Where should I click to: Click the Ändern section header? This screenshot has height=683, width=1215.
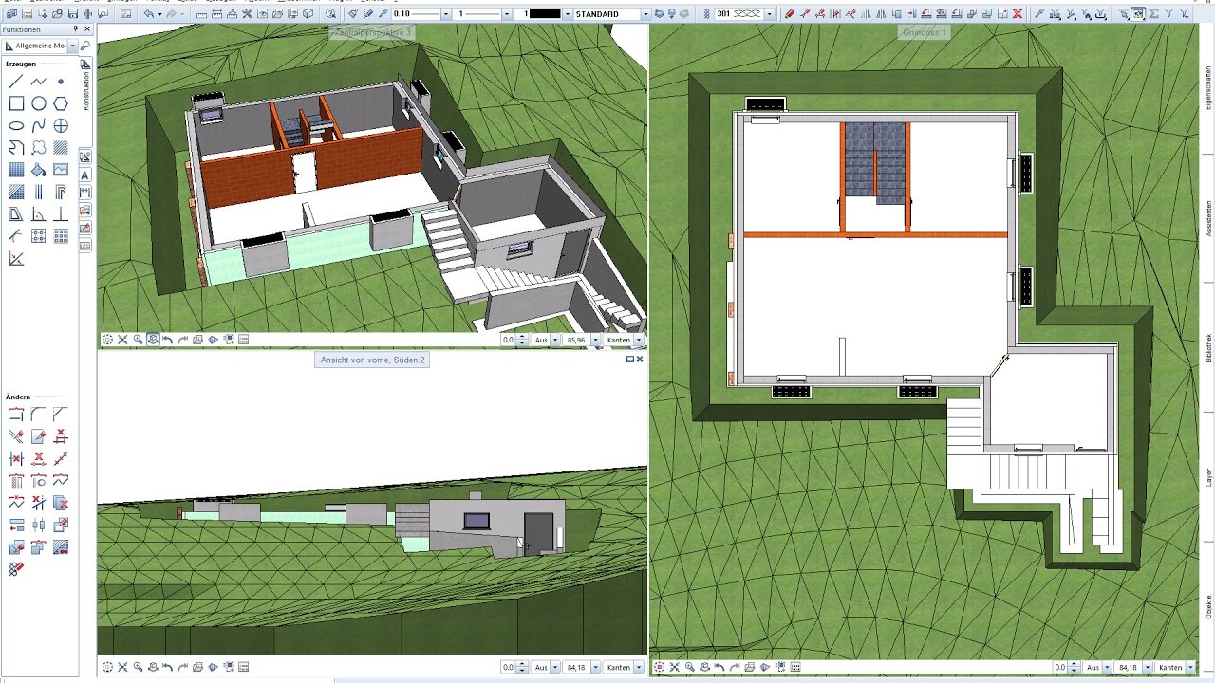(18, 397)
